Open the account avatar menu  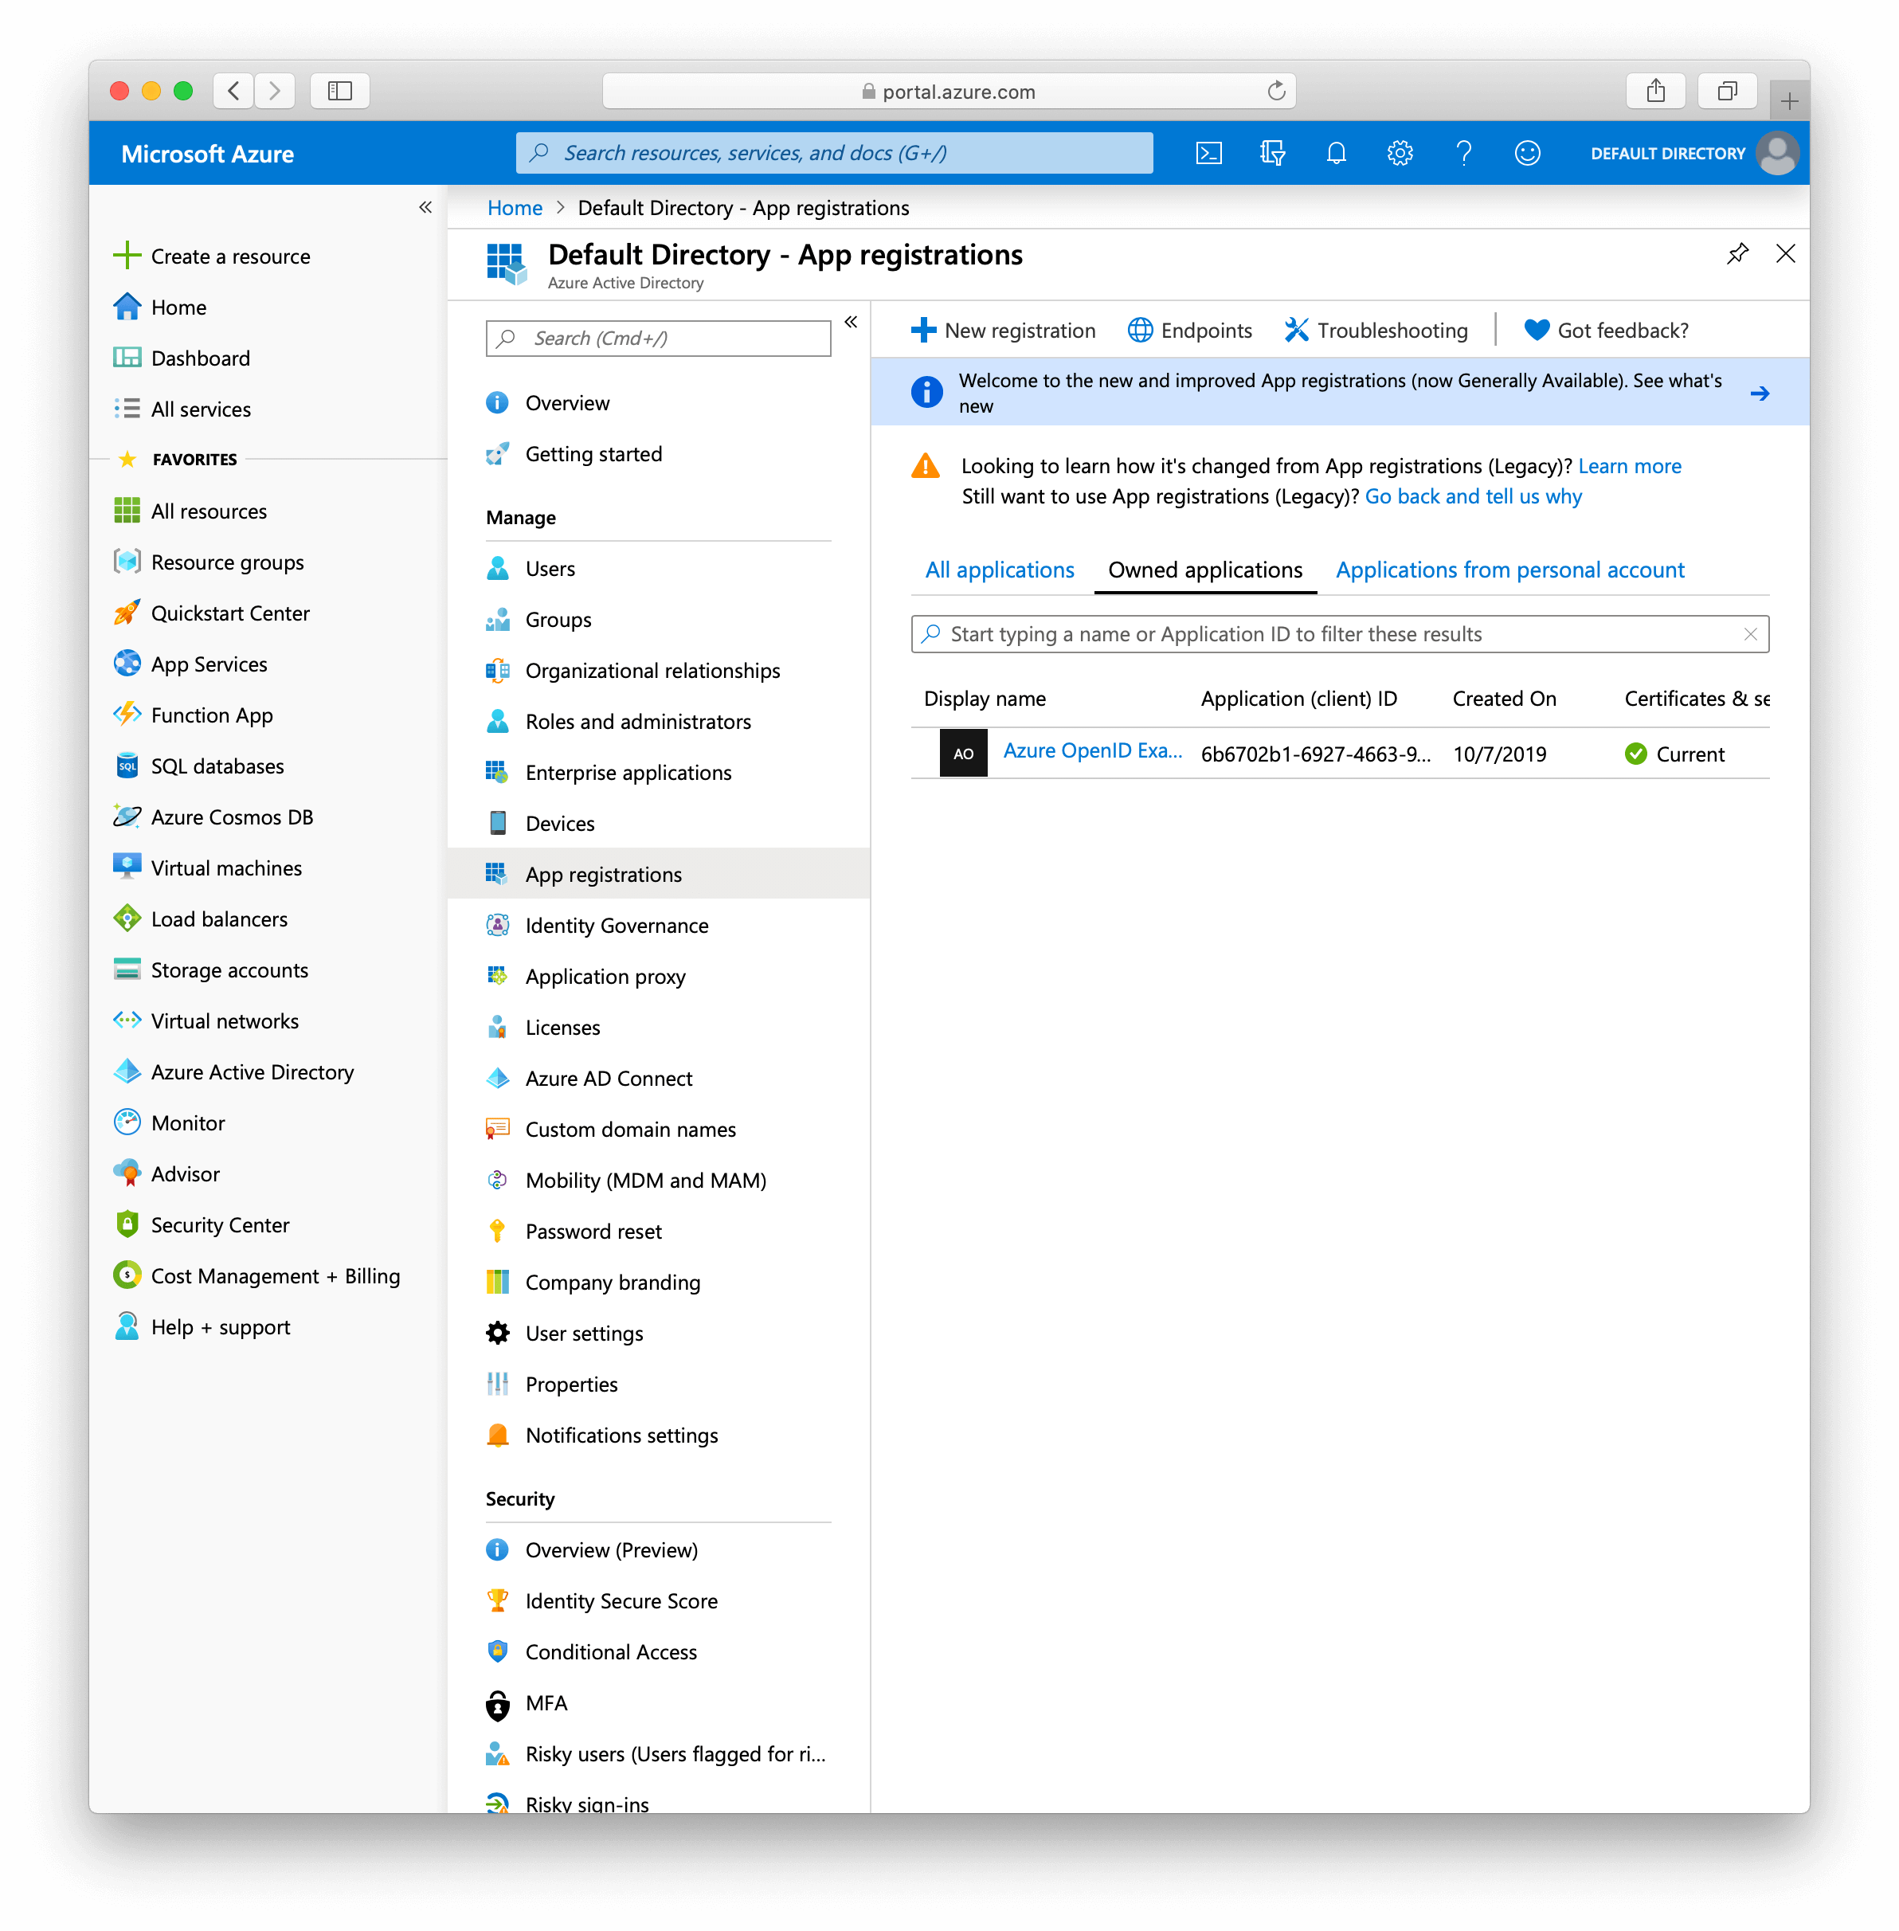tap(1777, 154)
